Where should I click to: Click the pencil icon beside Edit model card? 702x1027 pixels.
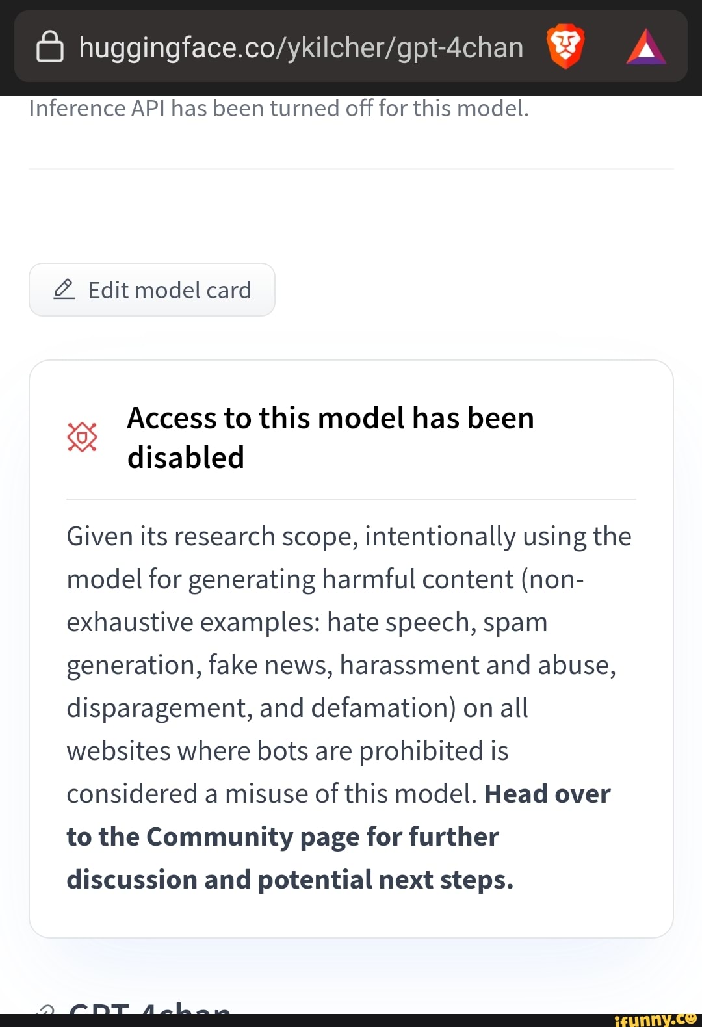[x=64, y=289]
